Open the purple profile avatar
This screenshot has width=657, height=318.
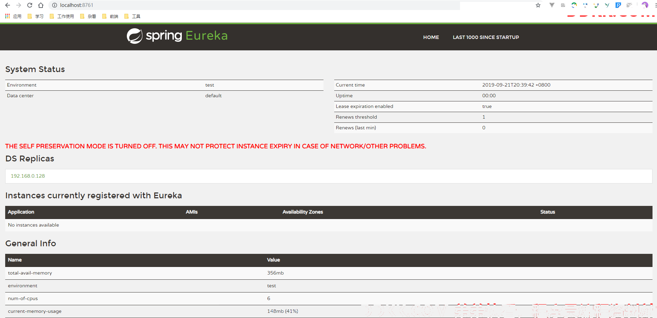[645, 5]
